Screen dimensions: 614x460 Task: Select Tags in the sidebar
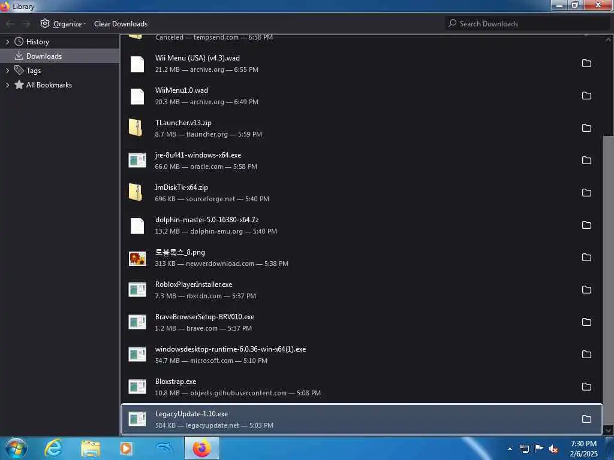coord(34,71)
